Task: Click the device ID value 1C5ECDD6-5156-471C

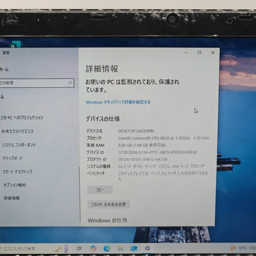Action: tap(157, 152)
